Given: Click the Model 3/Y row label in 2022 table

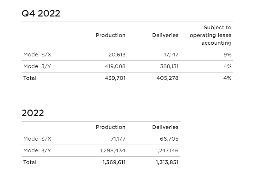Looking at the screenshot, I should (37, 150).
